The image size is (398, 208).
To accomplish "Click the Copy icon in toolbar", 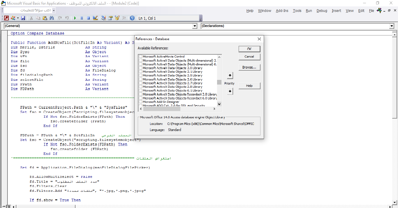I will (x=38, y=18).
